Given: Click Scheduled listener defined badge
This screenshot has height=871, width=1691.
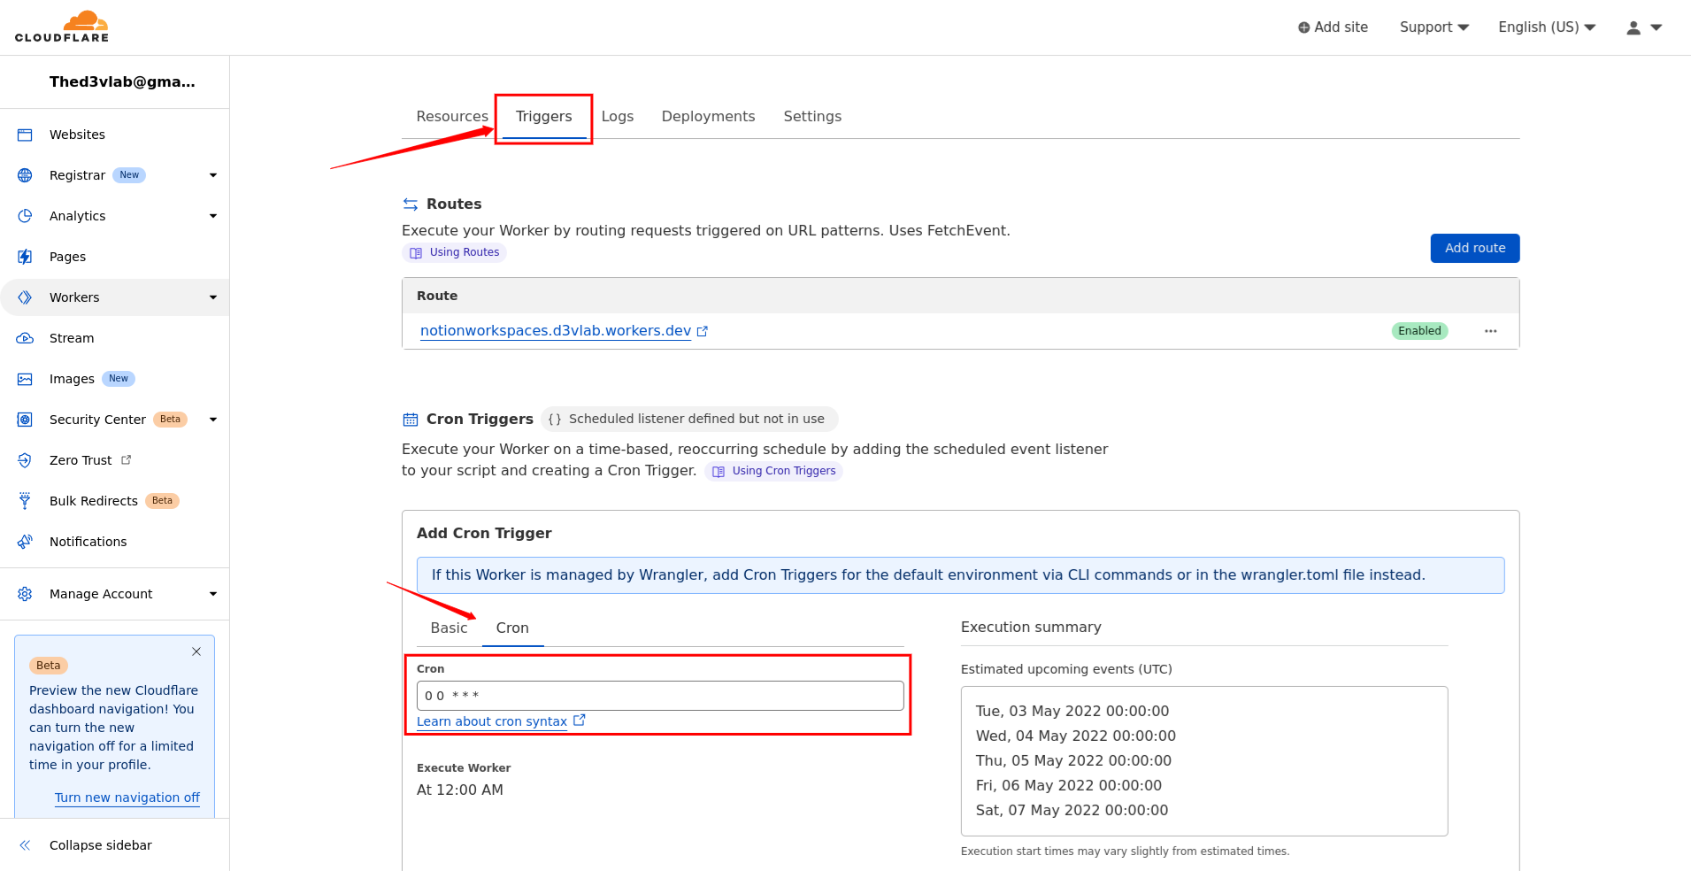Looking at the screenshot, I should pyautogui.click(x=689, y=419).
